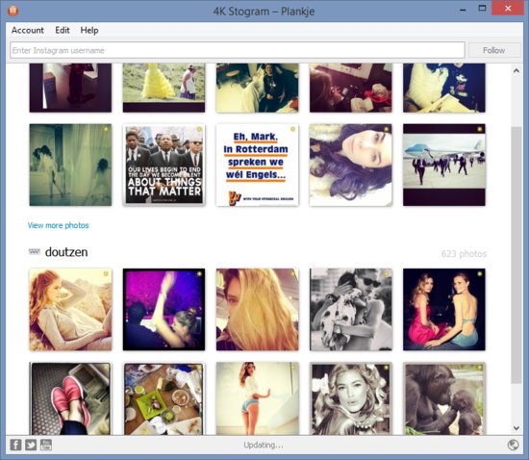
Task: Open the YouTube link icon
Action: [x=46, y=445]
